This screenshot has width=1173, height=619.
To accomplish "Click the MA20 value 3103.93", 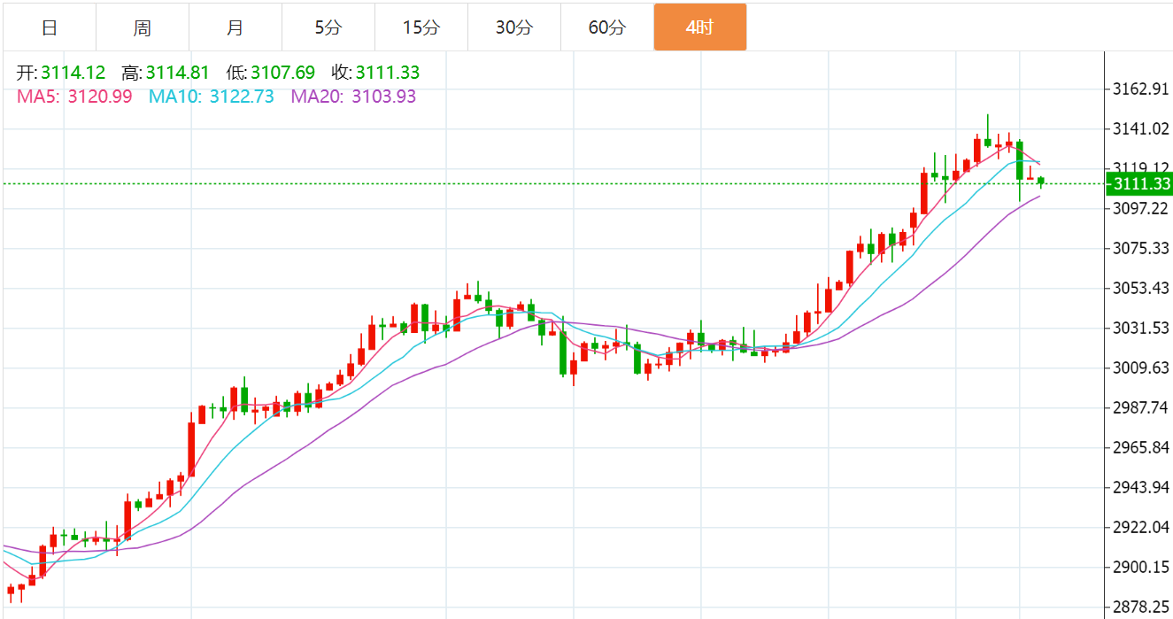I will click(384, 97).
